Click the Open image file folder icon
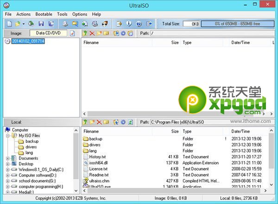The image size is (278, 204). tap(18, 24)
